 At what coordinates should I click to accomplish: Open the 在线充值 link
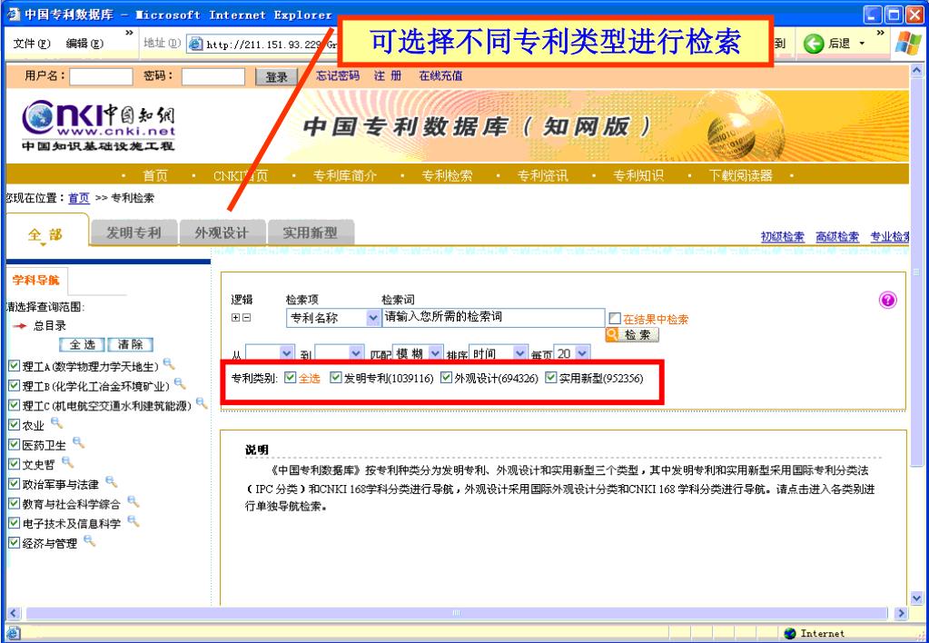[x=440, y=76]
